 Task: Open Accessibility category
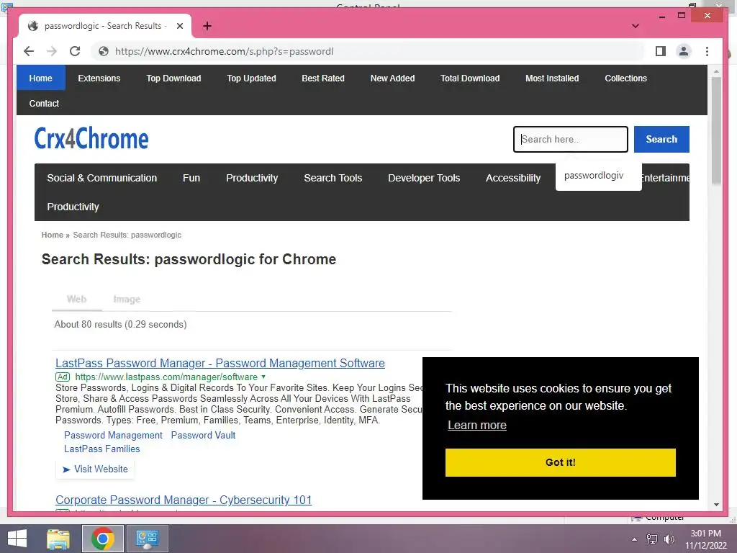tap(513, 178)
